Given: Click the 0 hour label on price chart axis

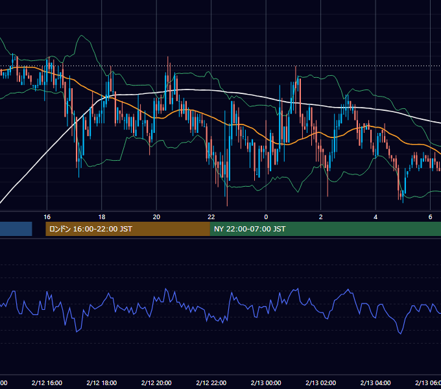Looking at the screenshot, I should coord(266,217).
